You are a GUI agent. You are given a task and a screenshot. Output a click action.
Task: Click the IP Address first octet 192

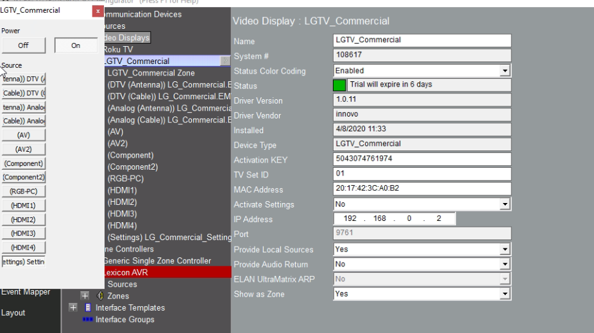pos(350,218)
